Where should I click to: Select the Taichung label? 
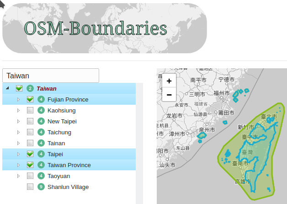(59, 133)
